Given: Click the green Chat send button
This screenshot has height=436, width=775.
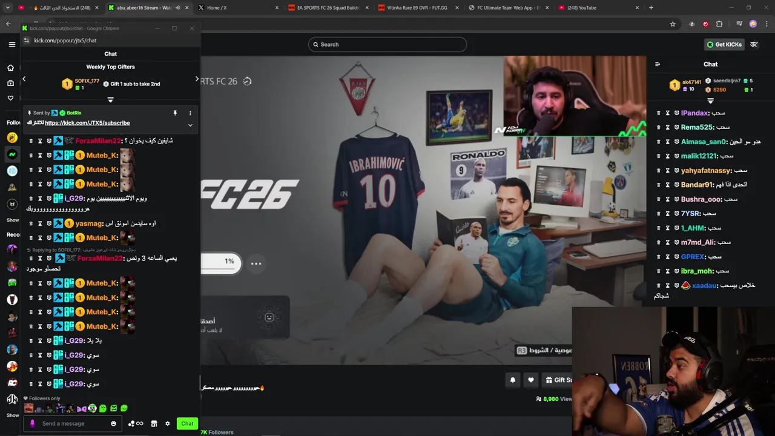Looking at the screenshot, I should tap(187, 424).
